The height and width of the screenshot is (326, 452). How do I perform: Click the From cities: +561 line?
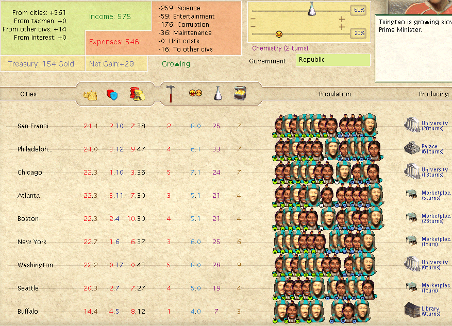pos(39,13)
